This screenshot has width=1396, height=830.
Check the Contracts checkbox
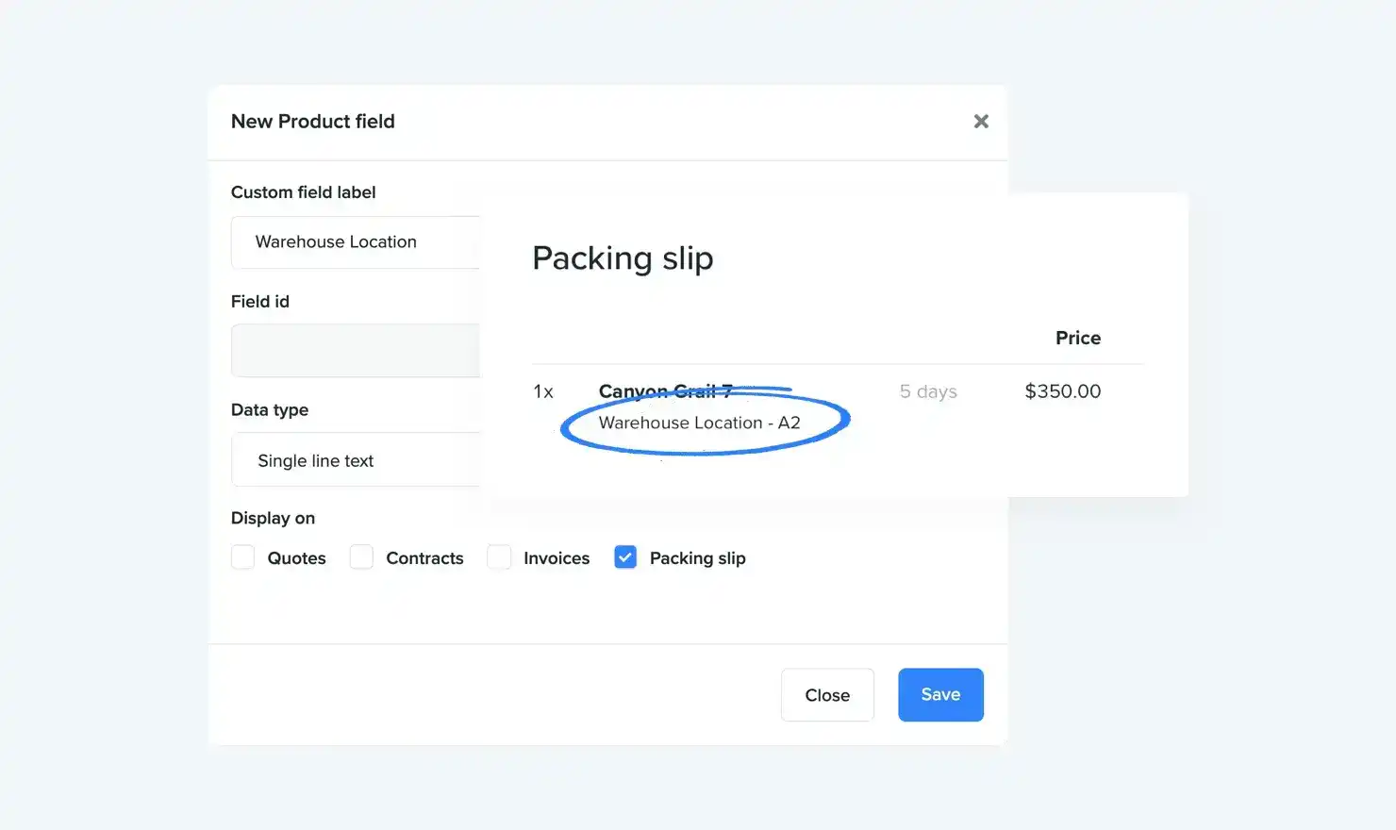pos(361,556)
